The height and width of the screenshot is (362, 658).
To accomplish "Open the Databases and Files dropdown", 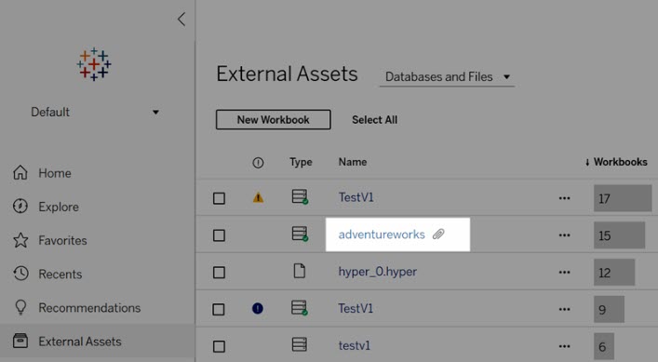I will (447, 76).
